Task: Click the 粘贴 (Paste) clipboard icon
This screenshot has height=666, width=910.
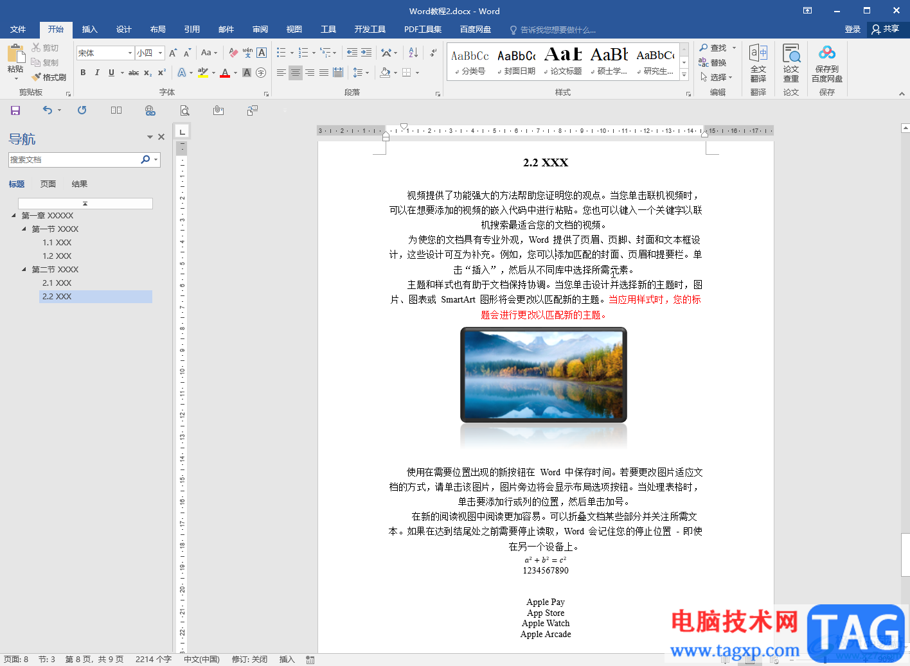Action: point(15,53)
